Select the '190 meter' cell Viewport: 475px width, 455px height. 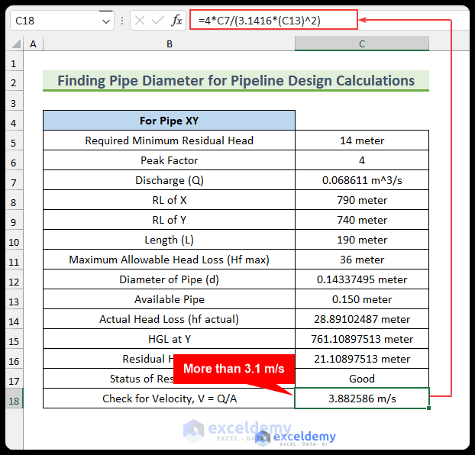[362, 240]
